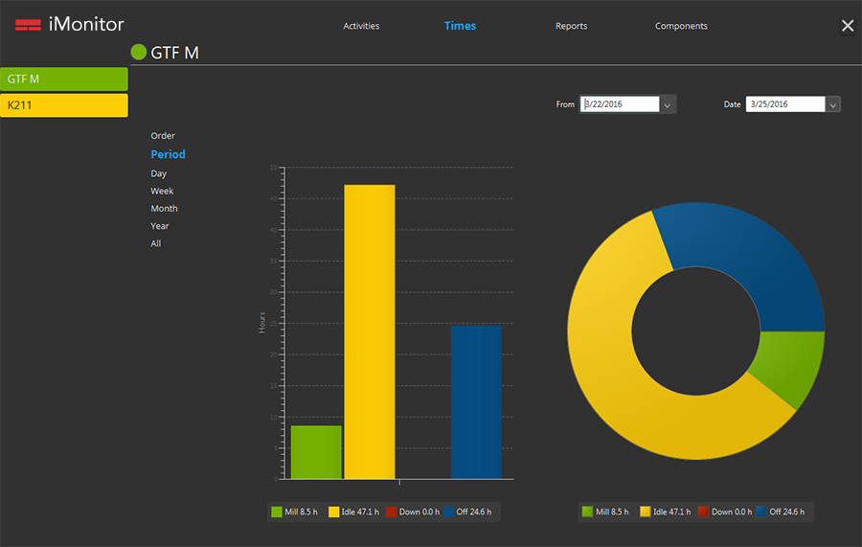Click the green status circle beside GTF M
The image size is (862, 547).
click(139, 53)
